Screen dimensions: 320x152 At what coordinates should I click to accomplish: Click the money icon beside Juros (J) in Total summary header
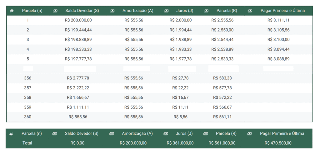click(x=166, y=134)
